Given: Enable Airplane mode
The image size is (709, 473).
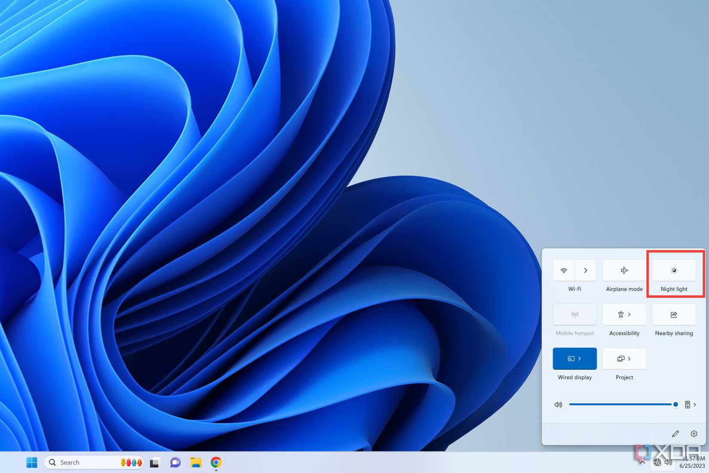Looking at the screenshot, I should (x=624, y=270).
